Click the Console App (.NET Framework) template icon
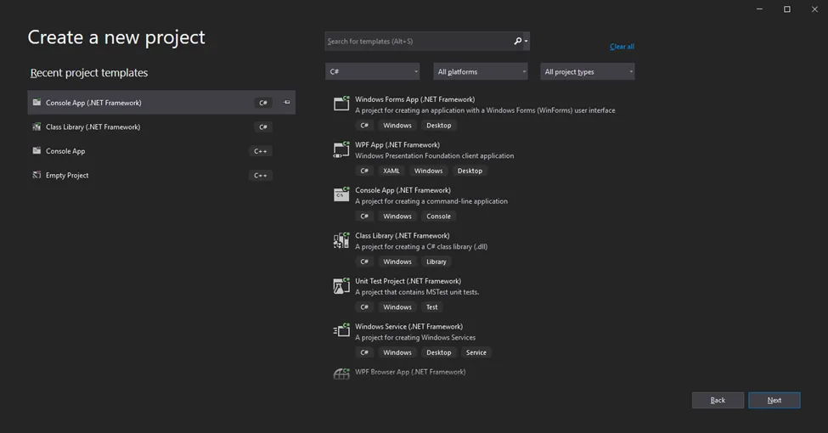The image size is (828, 433). [x=341, y=195]
